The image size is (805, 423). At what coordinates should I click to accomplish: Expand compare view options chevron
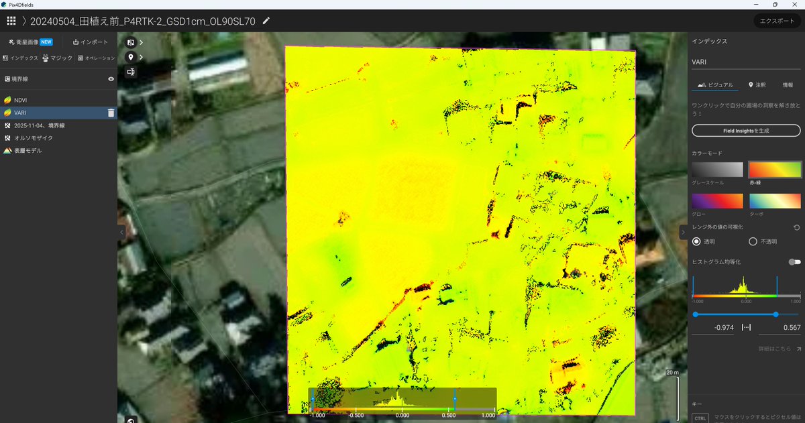pyautogui.click(x=141, y=42)
